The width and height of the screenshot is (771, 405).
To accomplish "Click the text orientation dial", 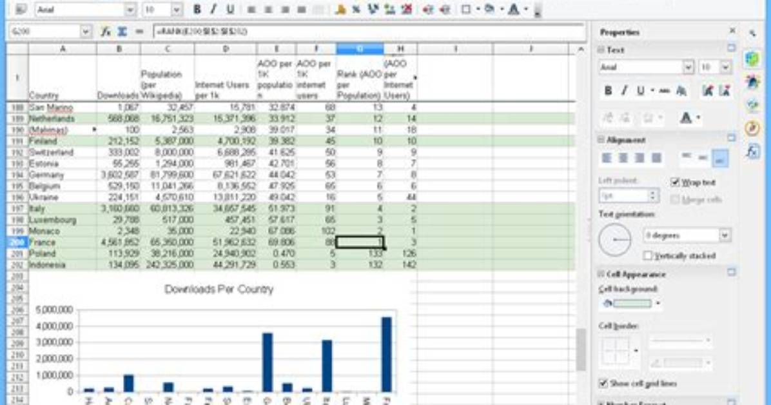I will pos(614,240).
